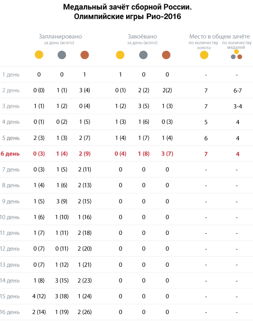Select the '1 день' row label
Image resolution: width=253 pixels, height=324 pixels.
coord(11,75)
